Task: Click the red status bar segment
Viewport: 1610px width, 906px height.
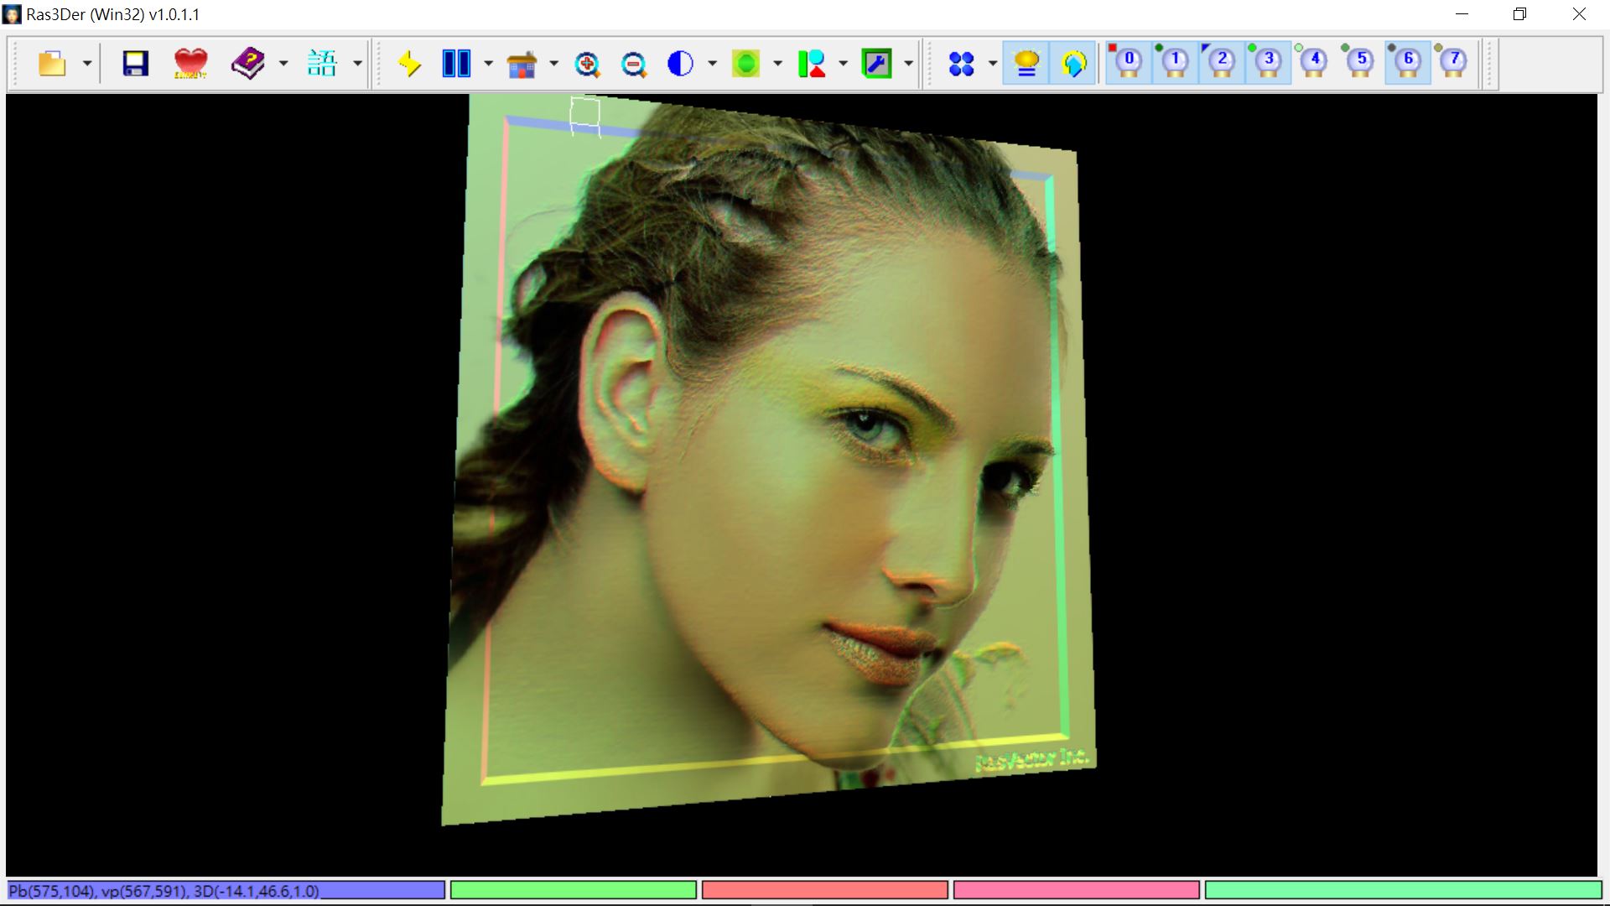Action: pyautogui.click(x=824, y=890)
